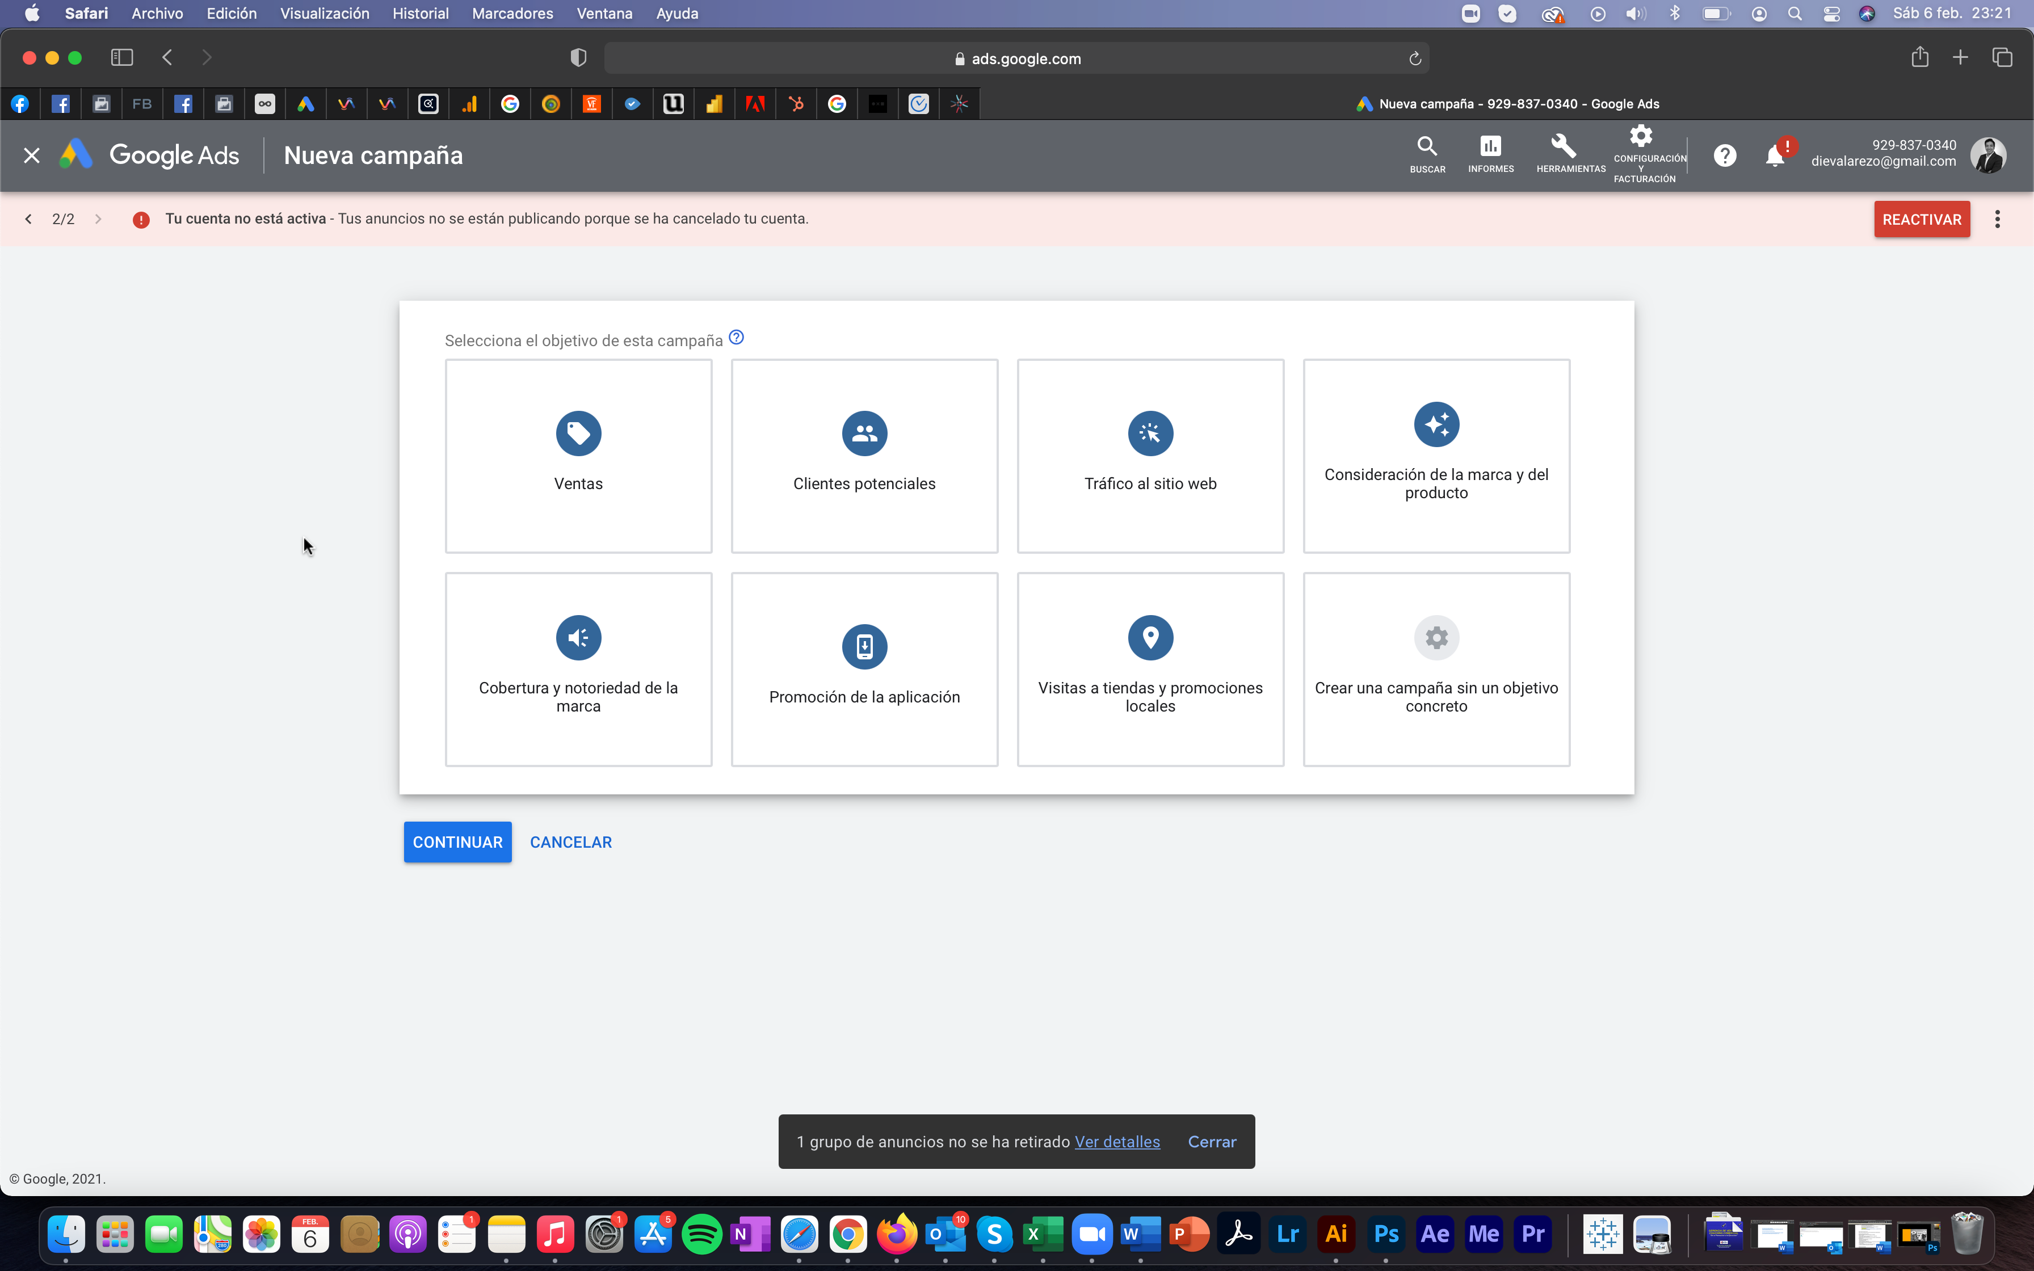Viewport: 2034px width, 1271px height.
Task: Open Spotlight search in menu bar
Action: 1795,14
